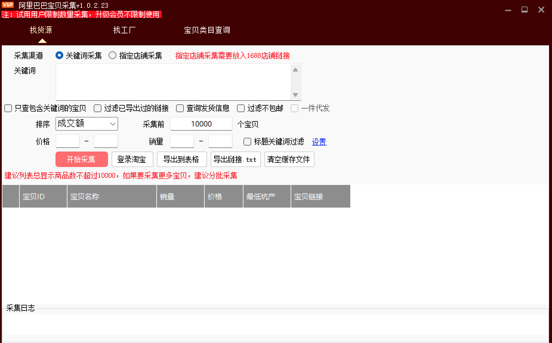Screen dimensions: 552x343
Task: Click the 指定店铺采集需要放入1688店铺链接 hint
Action: coord(232,56)
